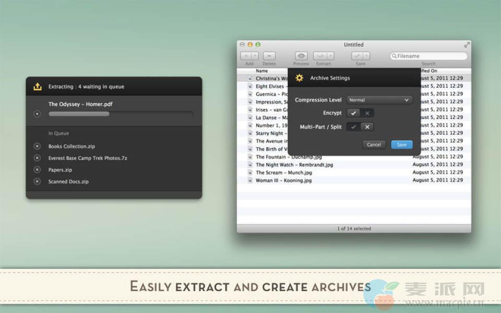Turn on Multi-Part / Split checkmark toggle
The height and width of the screenshot is (313, 501).
click(x=354, y=127)
